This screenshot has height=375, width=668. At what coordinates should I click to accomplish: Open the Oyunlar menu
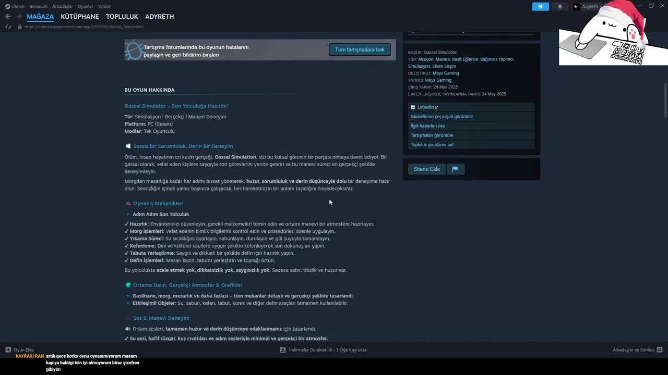86,7
